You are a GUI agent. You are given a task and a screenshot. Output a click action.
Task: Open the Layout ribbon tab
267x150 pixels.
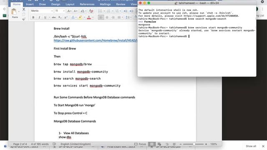click(x=70, y=4)
